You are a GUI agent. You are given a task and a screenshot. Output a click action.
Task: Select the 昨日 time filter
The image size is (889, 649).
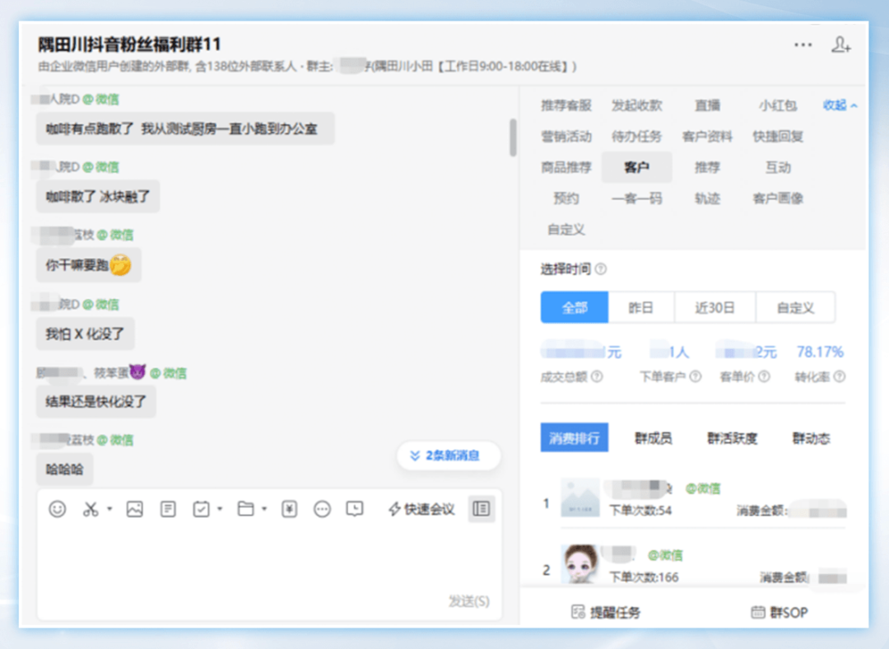[x=640, y=308]
